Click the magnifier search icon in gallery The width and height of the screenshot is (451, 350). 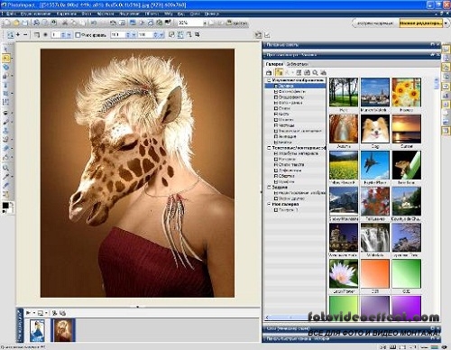pos(315,72)
